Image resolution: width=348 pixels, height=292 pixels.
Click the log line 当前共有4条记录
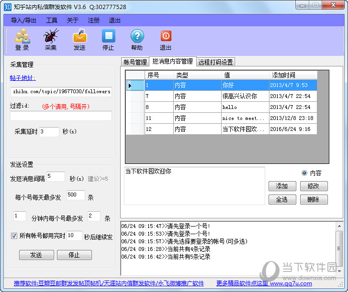(166, 249)
